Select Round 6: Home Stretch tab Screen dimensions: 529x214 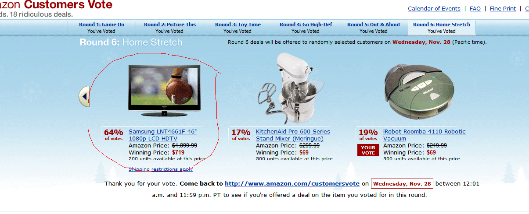click(442, 25)
